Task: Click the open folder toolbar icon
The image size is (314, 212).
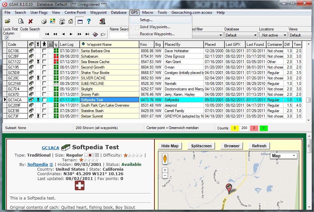Action: [8, 21]
